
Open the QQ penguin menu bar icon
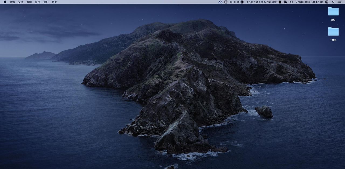pos(280,2)
